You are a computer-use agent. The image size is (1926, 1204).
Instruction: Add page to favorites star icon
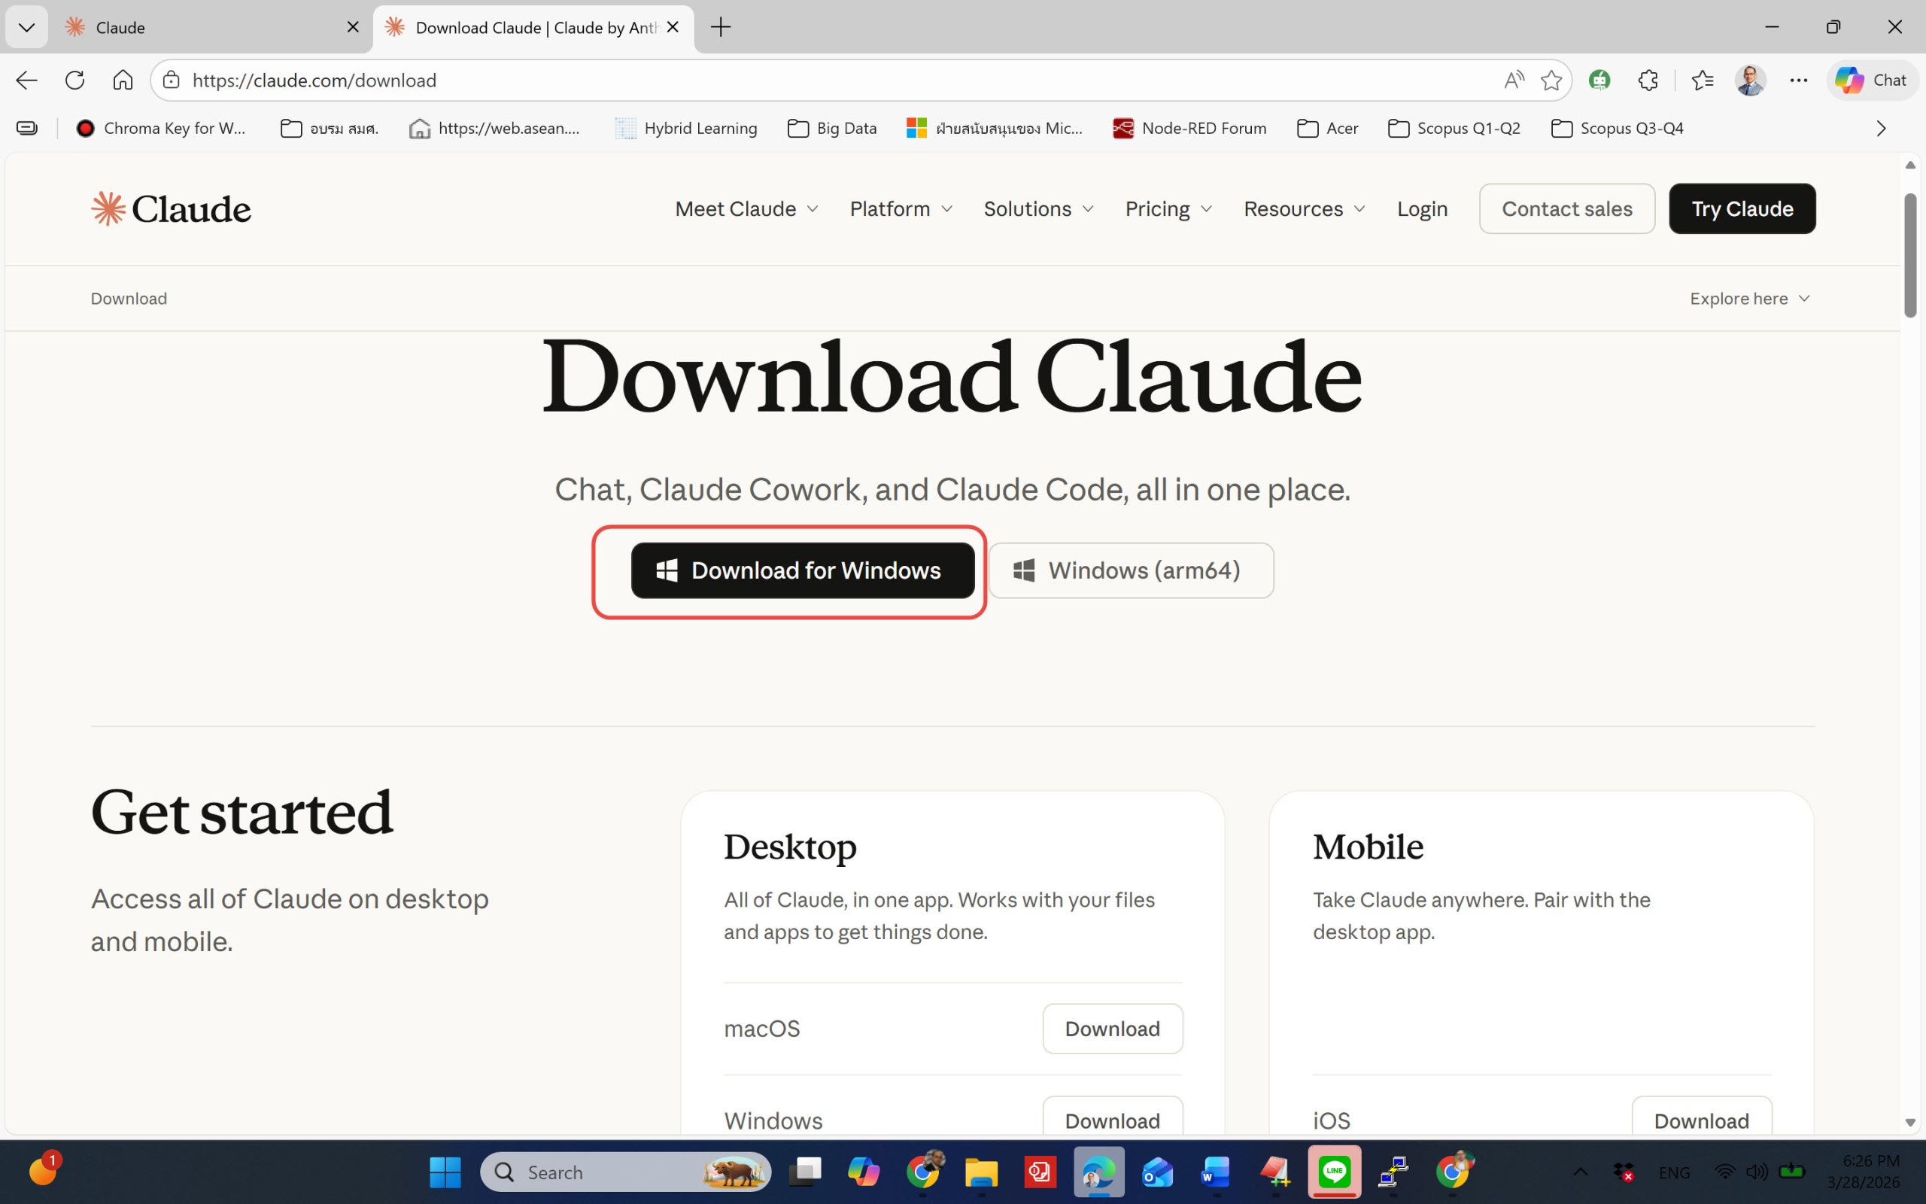[x=1551, y=80]
